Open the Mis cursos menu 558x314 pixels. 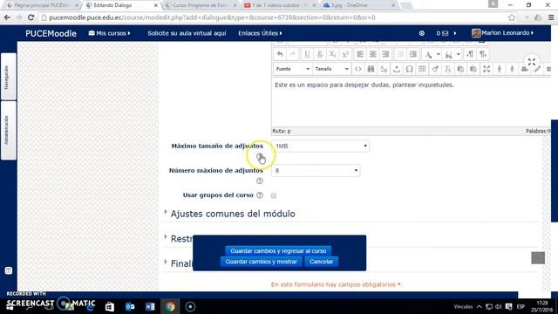pyautogui.click(x=109, y=33)
